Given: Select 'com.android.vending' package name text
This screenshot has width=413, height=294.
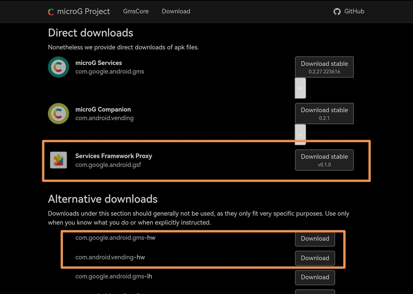Looking at the screenshot, I should [105, 118].
